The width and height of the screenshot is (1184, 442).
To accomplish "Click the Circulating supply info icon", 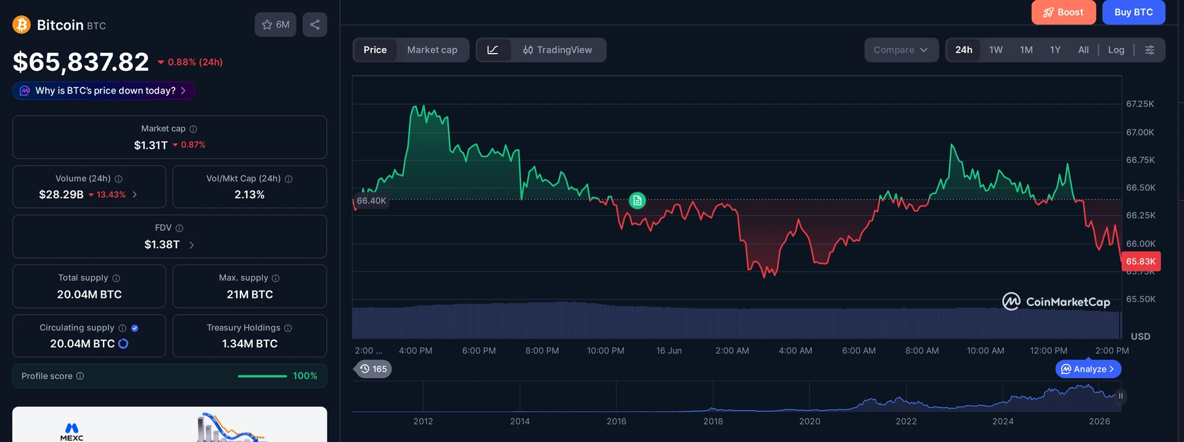I will pyautogui.click(x=122, y=328).
